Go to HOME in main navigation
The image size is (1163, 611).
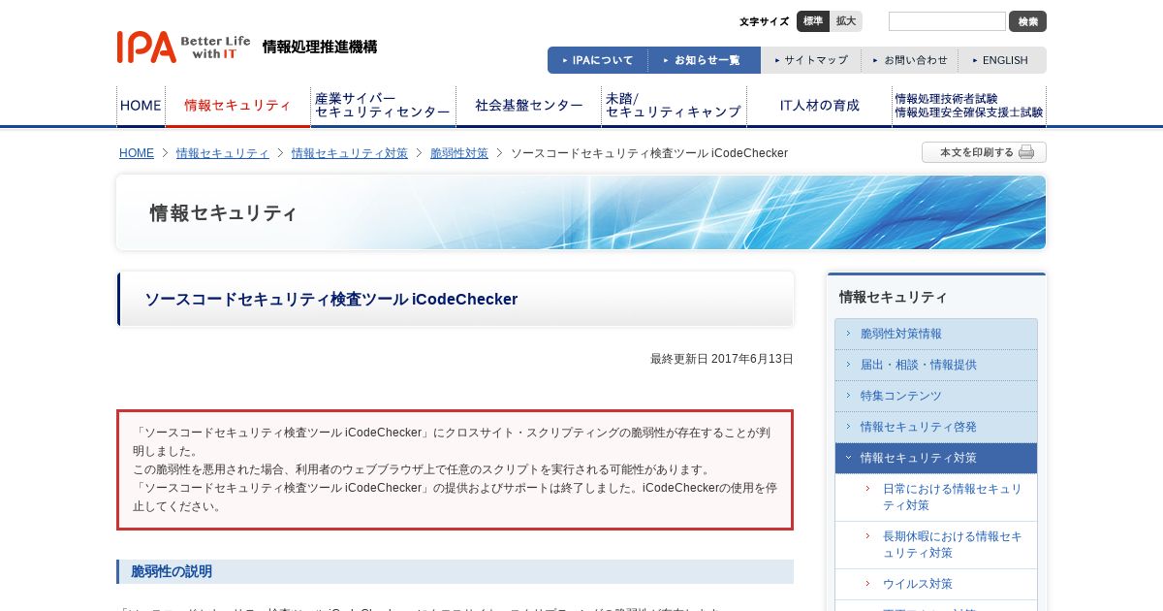coord(141,106)
